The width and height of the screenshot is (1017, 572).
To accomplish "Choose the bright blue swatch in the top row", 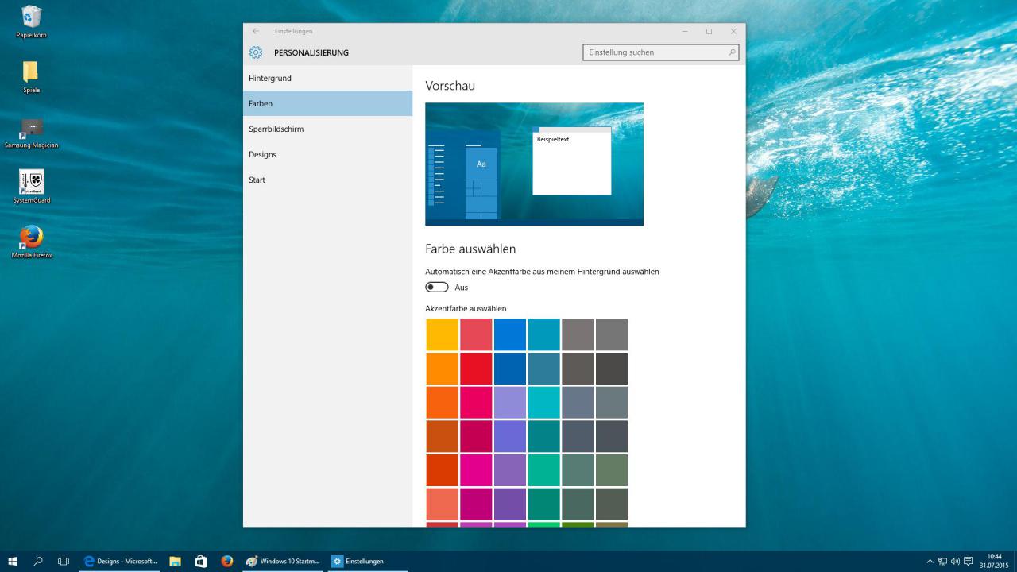I will tap(510, 334).
